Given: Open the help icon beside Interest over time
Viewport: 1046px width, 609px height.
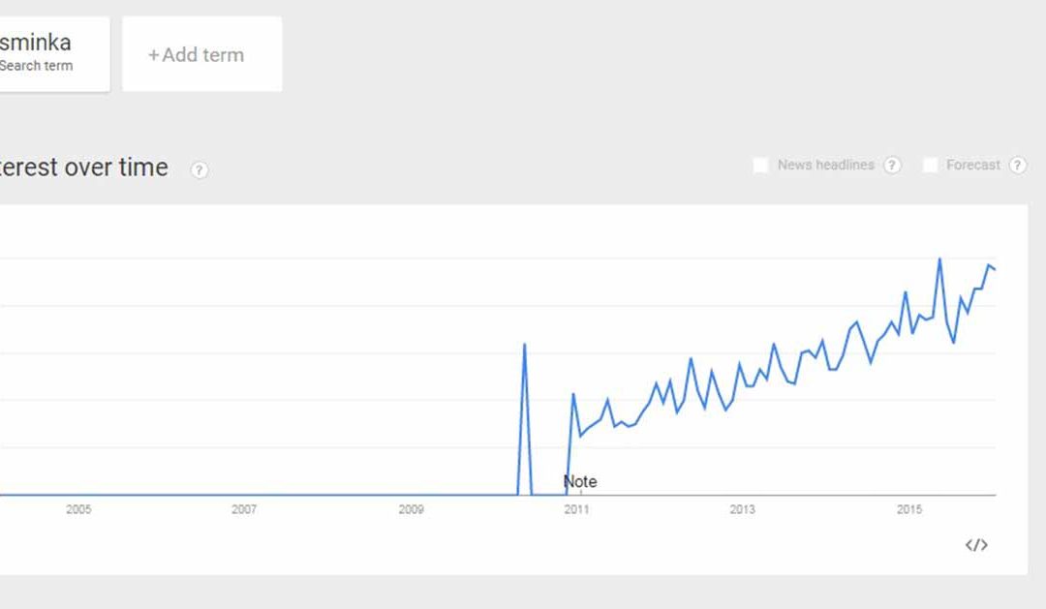Looking at the screenshot, I should 200,170.
